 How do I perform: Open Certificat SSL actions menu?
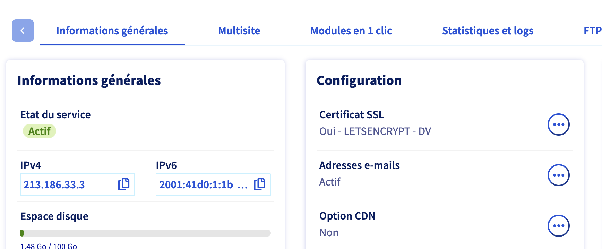pyautogui.click(x=558, y=124)
